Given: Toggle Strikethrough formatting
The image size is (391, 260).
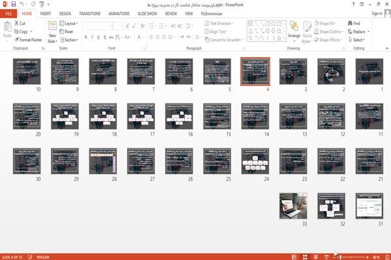Looking at the screenshot, I should (111, 37).
